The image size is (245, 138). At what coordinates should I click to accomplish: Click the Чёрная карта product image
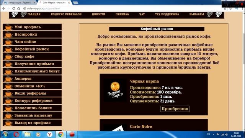(115, 90)
